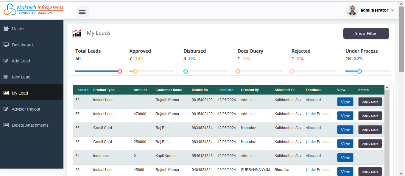This screenshot has height=176, width=405.
Task: Expand the administrator account dropdown arrow
Action: click(x=392, y=10)
